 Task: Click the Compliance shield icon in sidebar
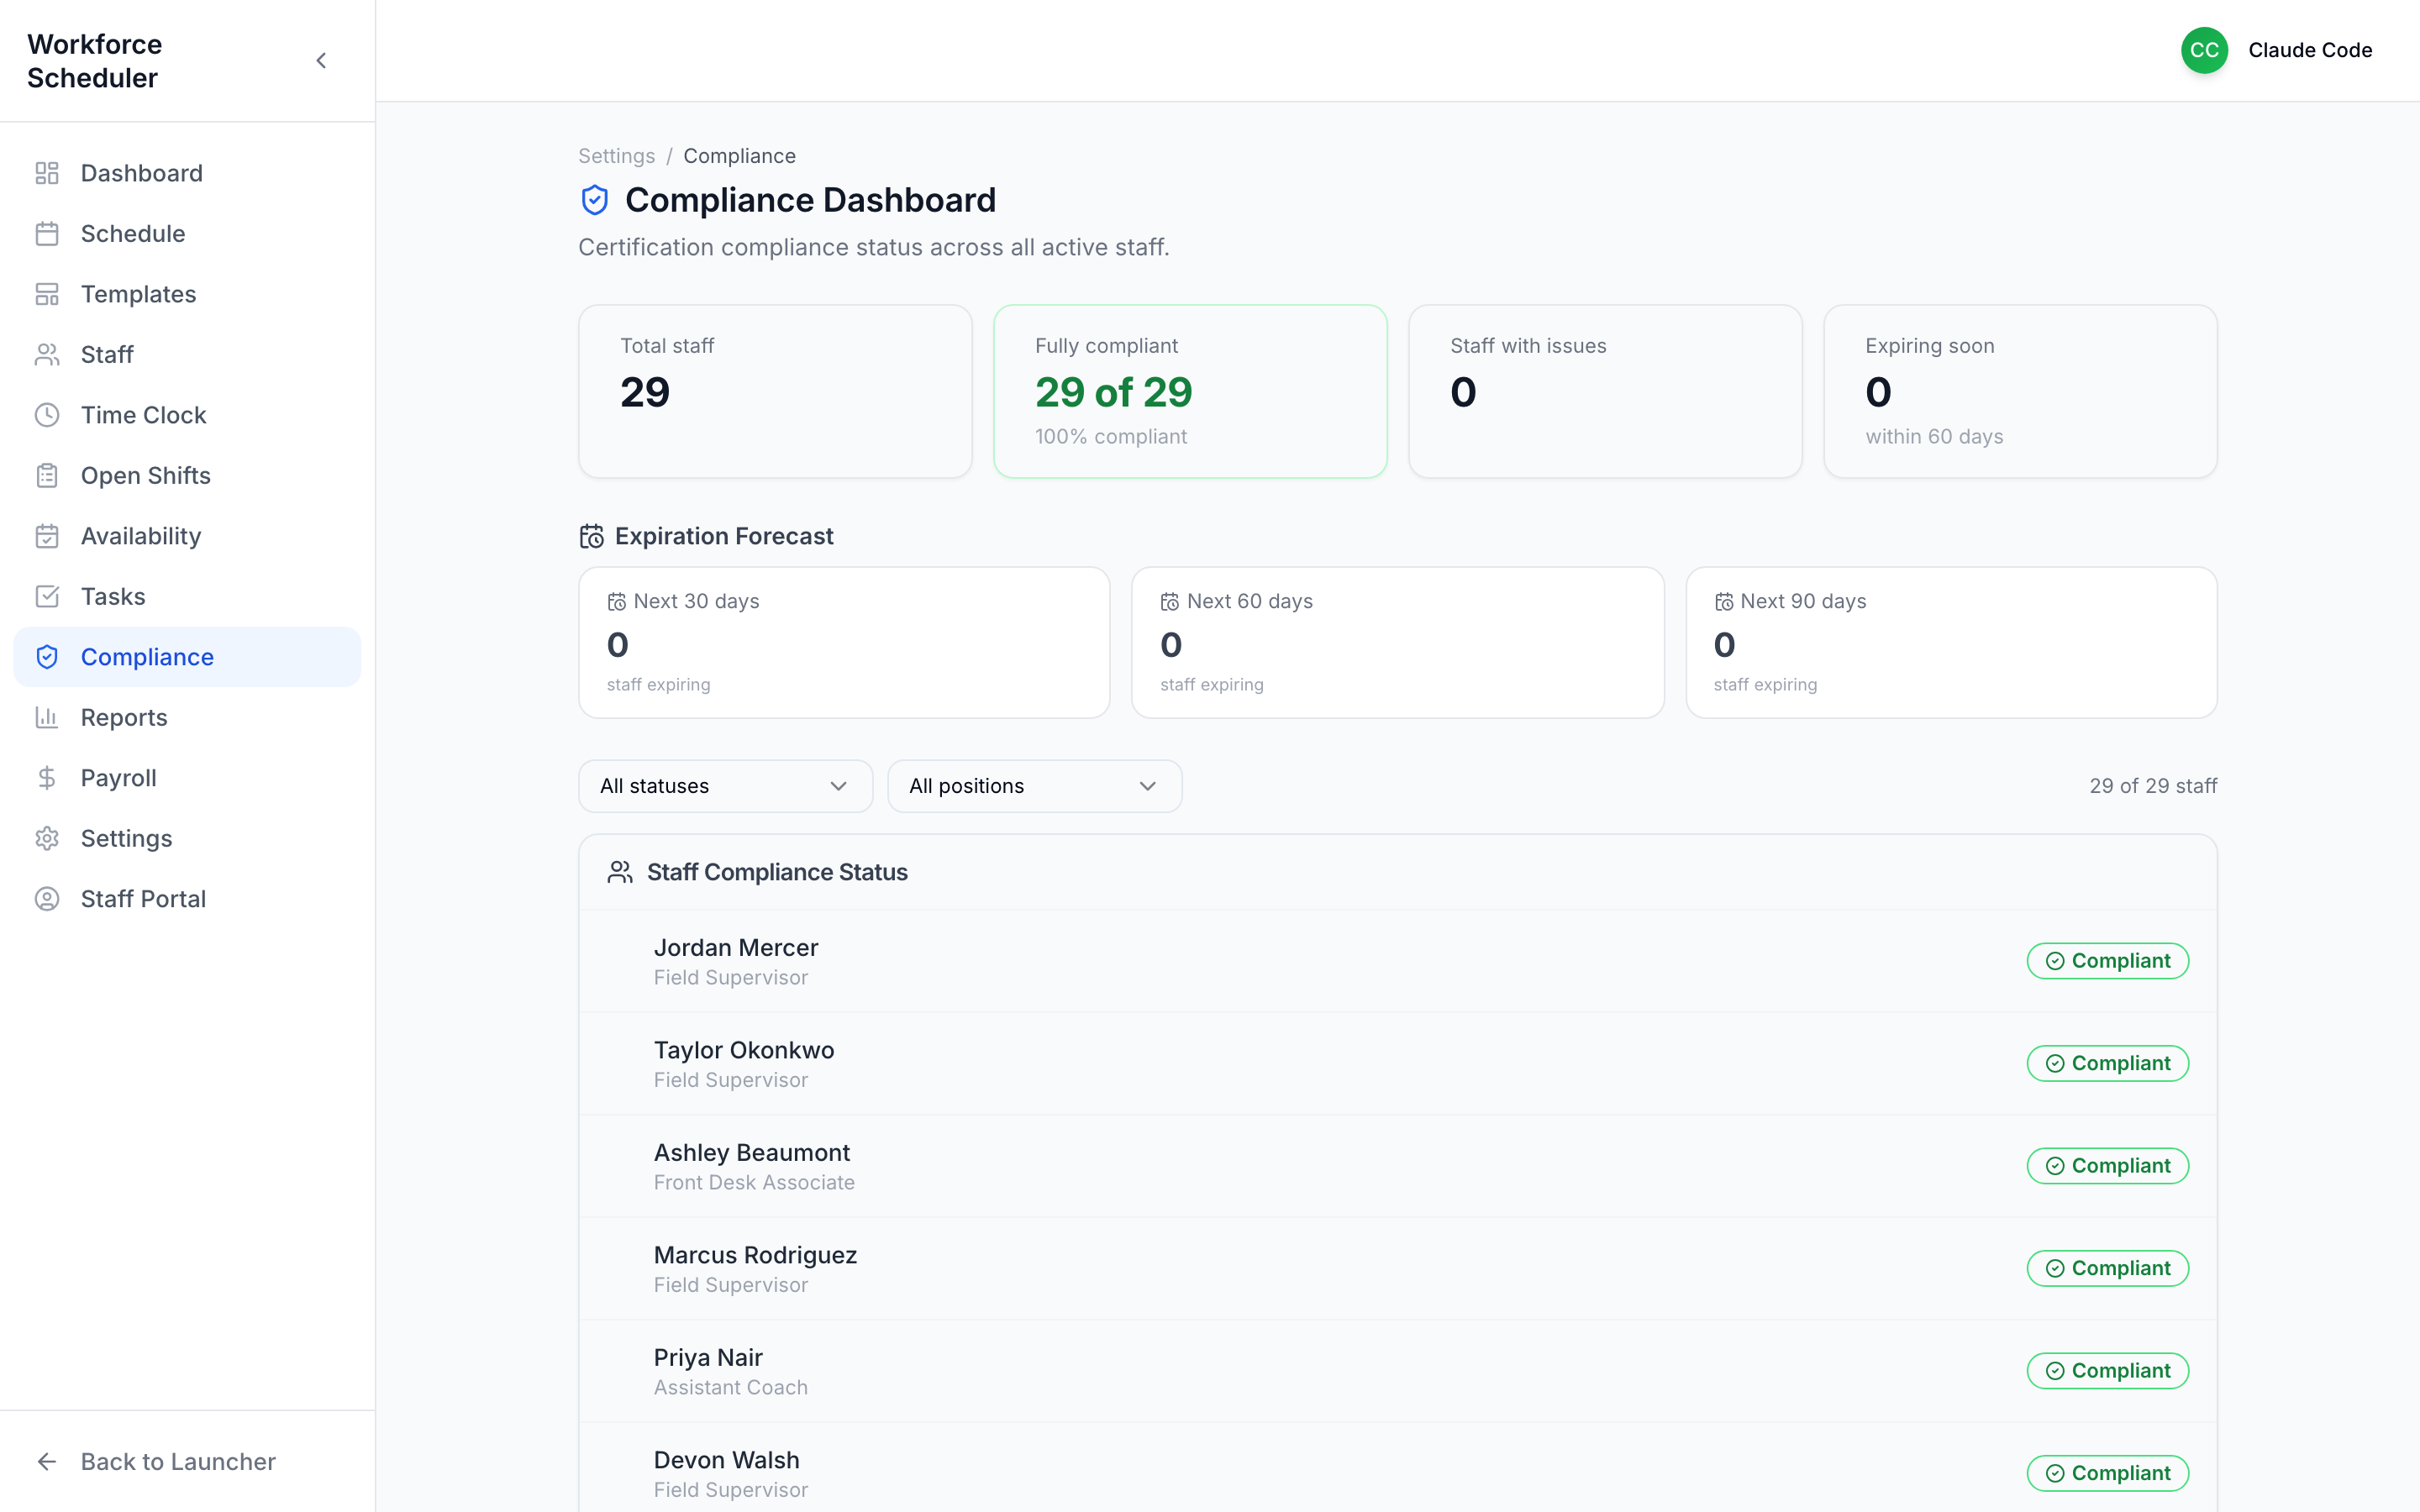47,657
